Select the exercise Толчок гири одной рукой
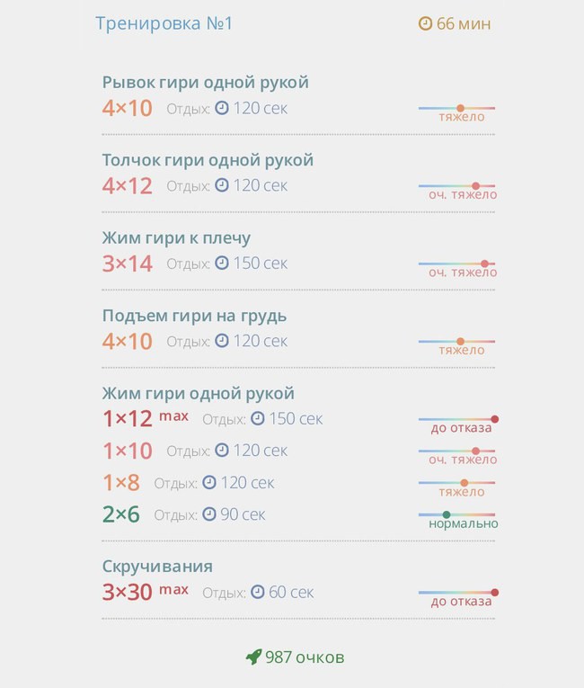584x688 pixels. click(208, 160)
